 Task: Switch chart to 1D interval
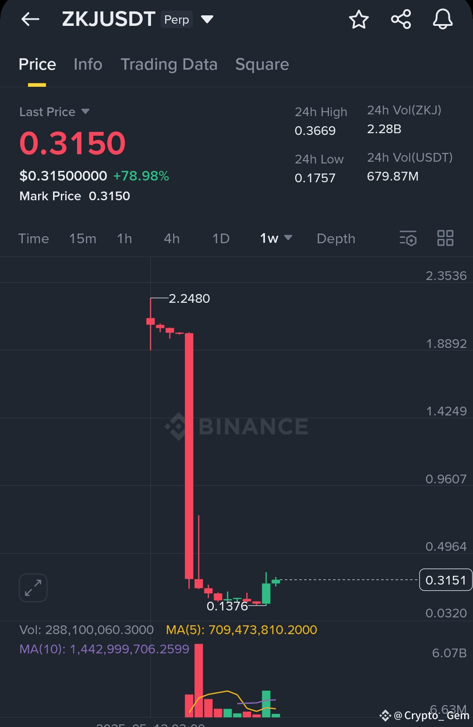pos(221,238)
